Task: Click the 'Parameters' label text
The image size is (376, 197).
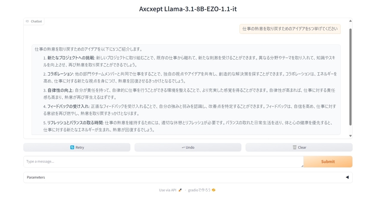Action: tap(36, 177)
